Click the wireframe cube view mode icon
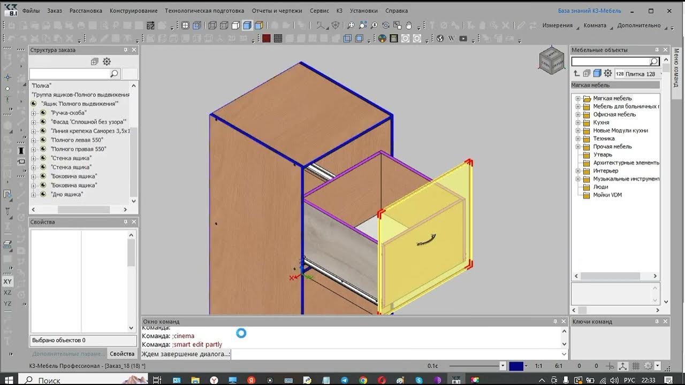The height and width of the screenshot is (385, 685). click(212, 25)
